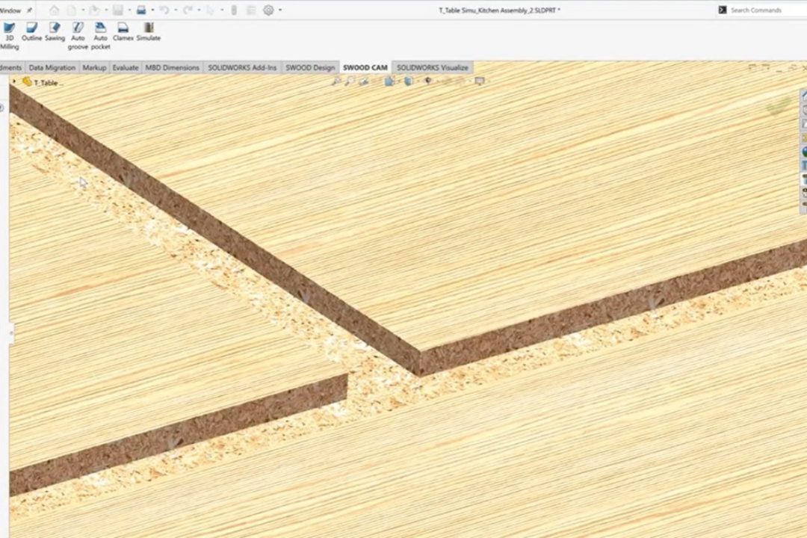Click the Rebuild traffic-light icon
The width and height of the screenshot is (807, 538).
pyautogui.click(x=234, y=10)
